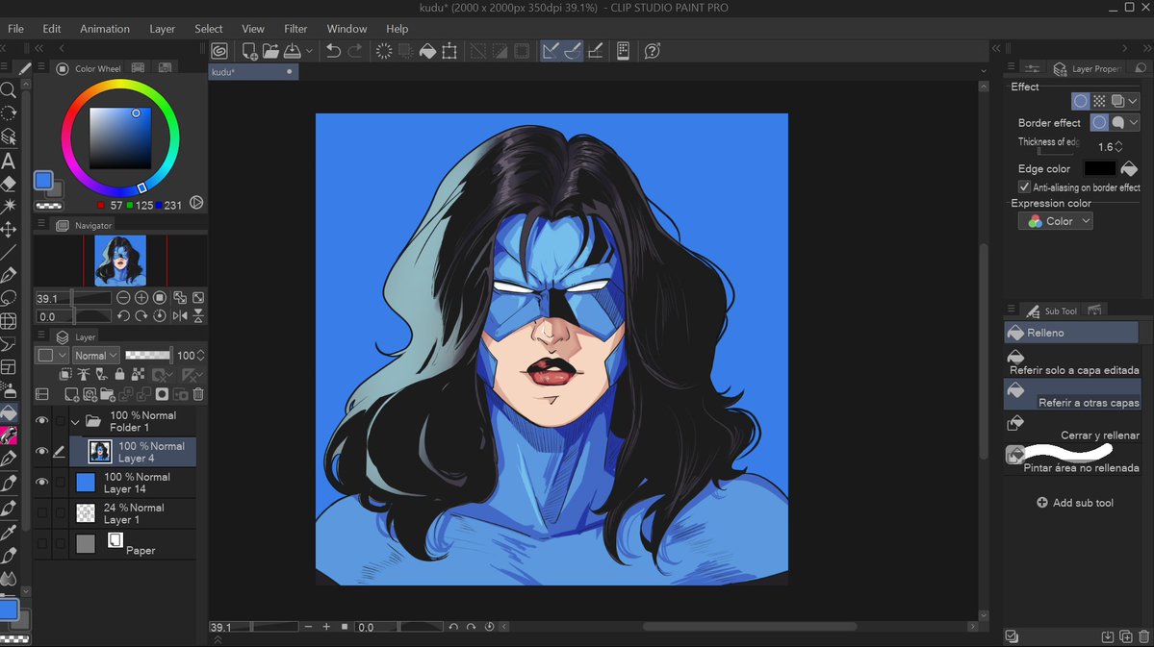Screen dimensions: 1154x647
Task: Hide Folder 1 using eye icon
Action: pyautogui.click(x=42, y=420)
